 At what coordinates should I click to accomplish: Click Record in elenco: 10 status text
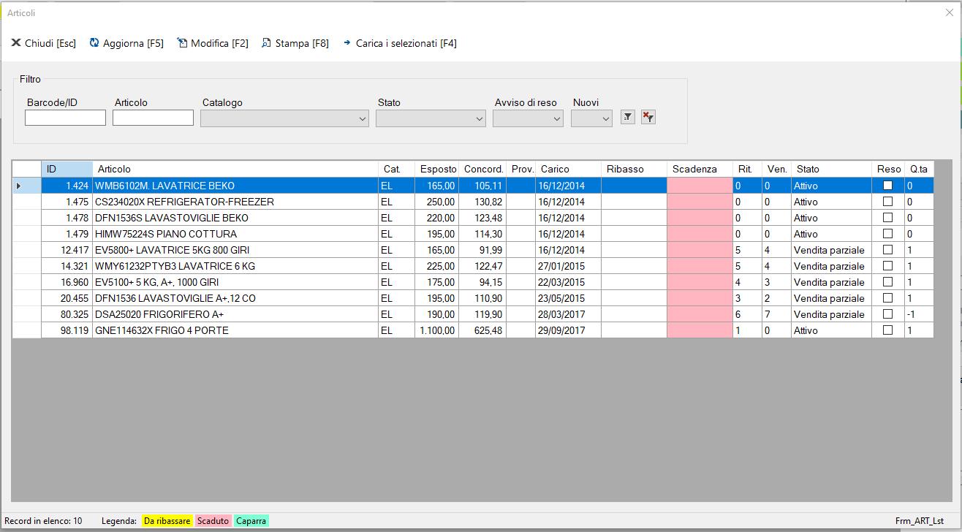43,521
